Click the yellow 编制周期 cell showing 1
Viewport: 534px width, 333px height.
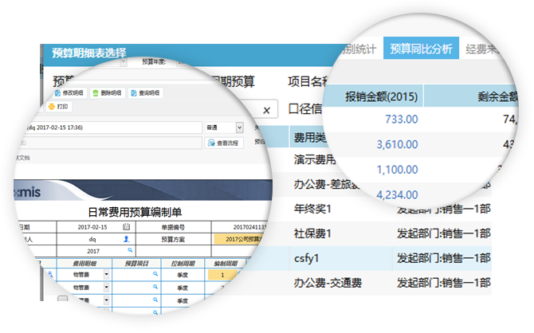coord(222,275)
